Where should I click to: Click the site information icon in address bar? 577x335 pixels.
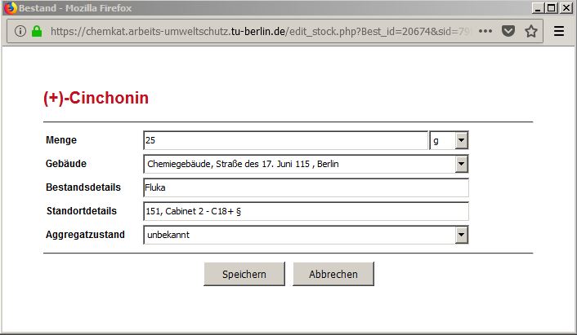point(20,32)
